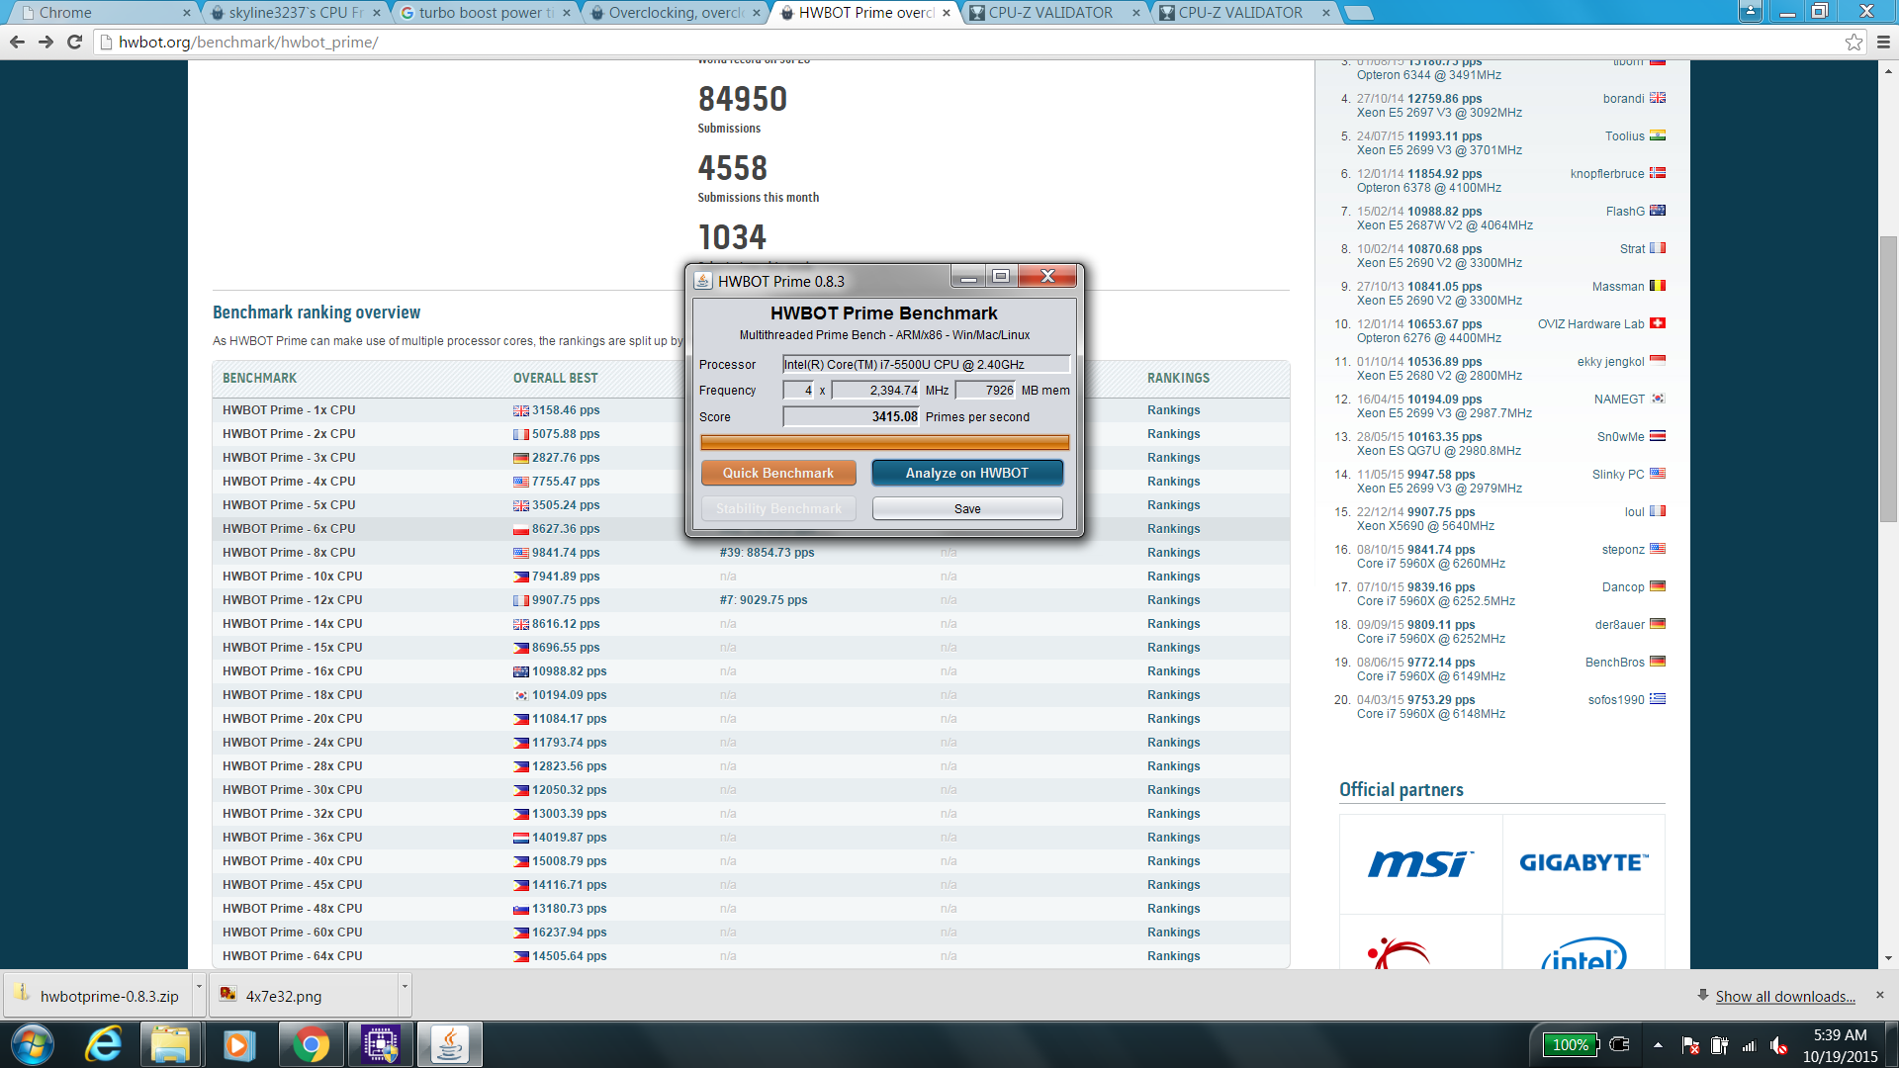
Task: Click the address bar URL
Action: pyautogui.click(x=248, y=42)
